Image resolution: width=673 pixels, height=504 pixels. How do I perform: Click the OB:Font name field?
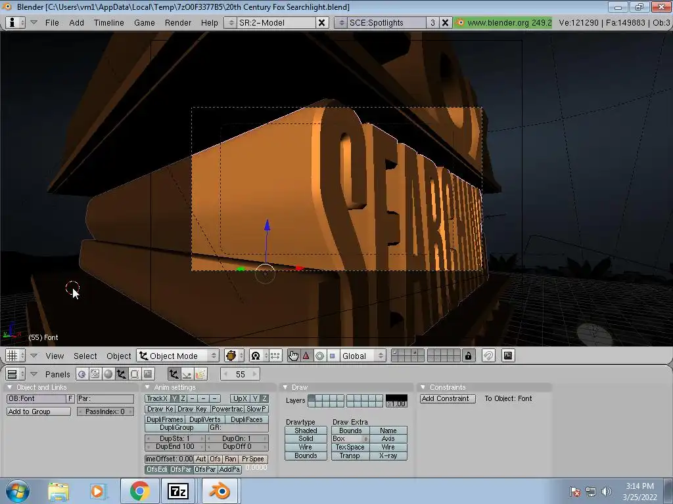point(36,398)
